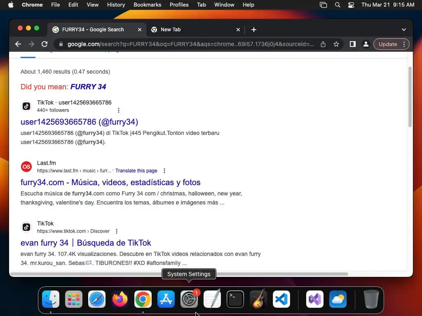Share this page from address bar

[323, 44]
